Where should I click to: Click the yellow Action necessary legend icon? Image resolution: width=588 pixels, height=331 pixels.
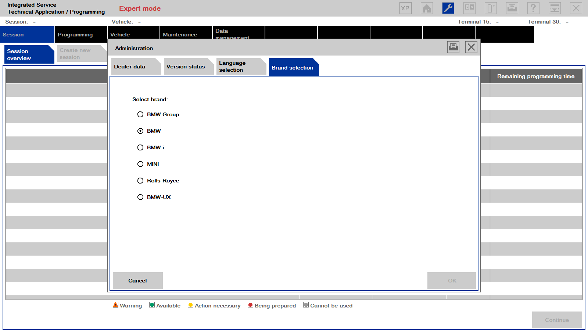(191, 305)
